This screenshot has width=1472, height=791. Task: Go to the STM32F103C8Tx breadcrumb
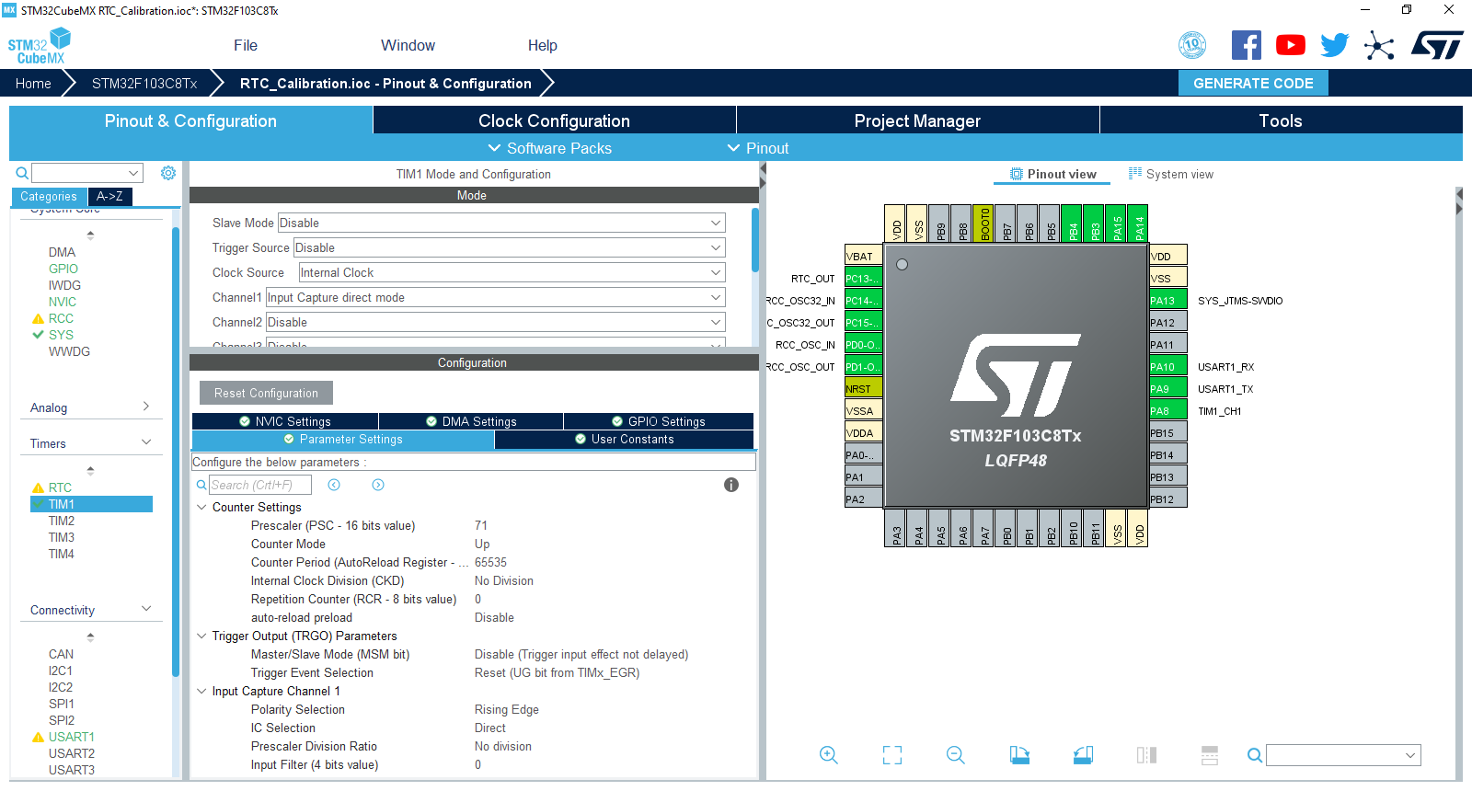coord(144,83)
